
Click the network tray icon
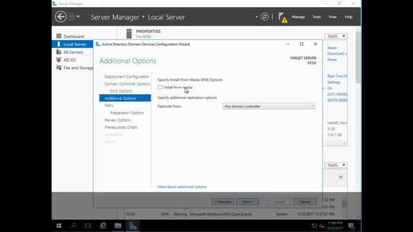pos(314,226)
